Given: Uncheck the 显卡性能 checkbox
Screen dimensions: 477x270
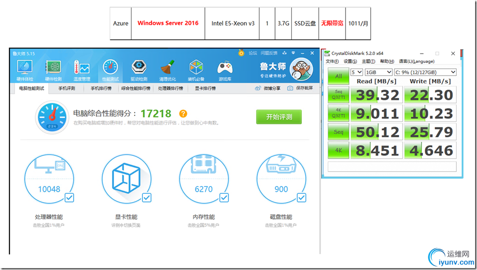Looking at the screenshot, I should click(x=147, y=198).
